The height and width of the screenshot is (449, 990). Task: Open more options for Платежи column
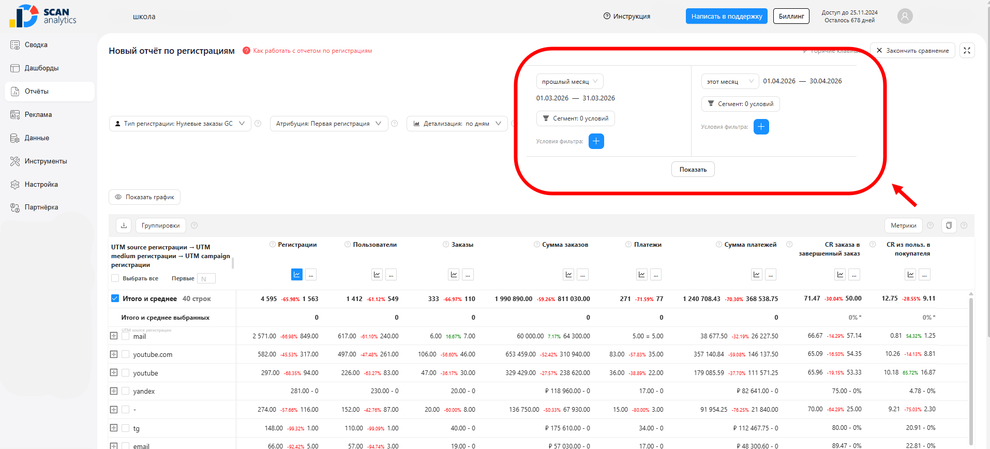656,275
